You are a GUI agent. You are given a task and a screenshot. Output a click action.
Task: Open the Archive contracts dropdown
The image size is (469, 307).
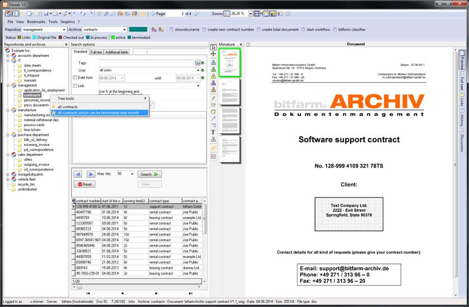click(x=125, y=30)
